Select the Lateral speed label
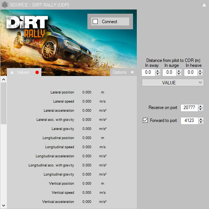 (63, 101)
